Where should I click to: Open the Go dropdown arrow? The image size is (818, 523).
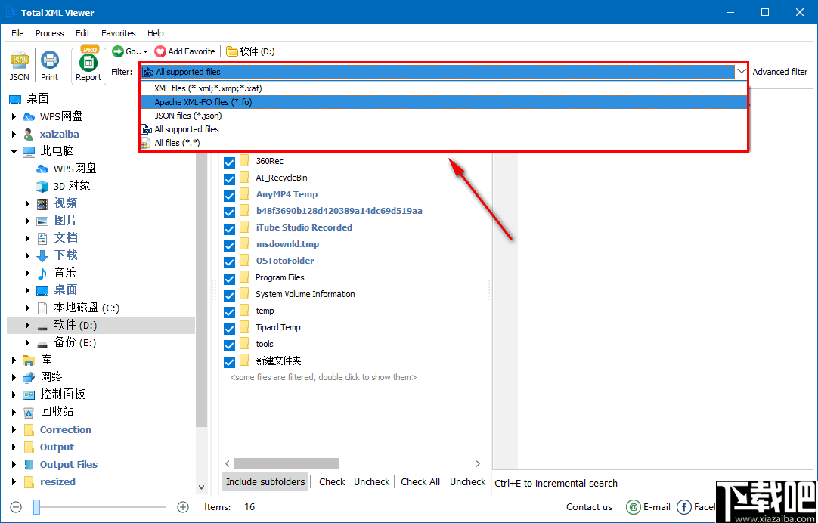[x=146, y=51]
